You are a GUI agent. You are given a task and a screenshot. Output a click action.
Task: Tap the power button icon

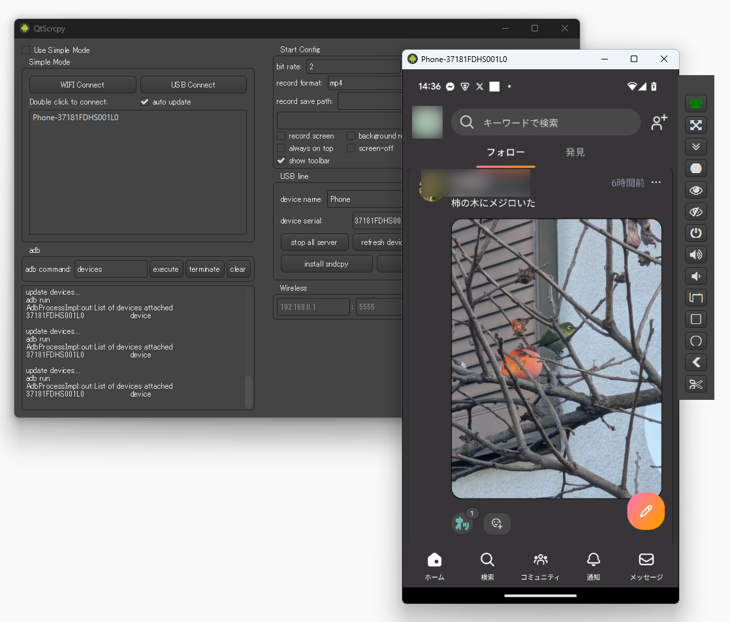(696, 233)
